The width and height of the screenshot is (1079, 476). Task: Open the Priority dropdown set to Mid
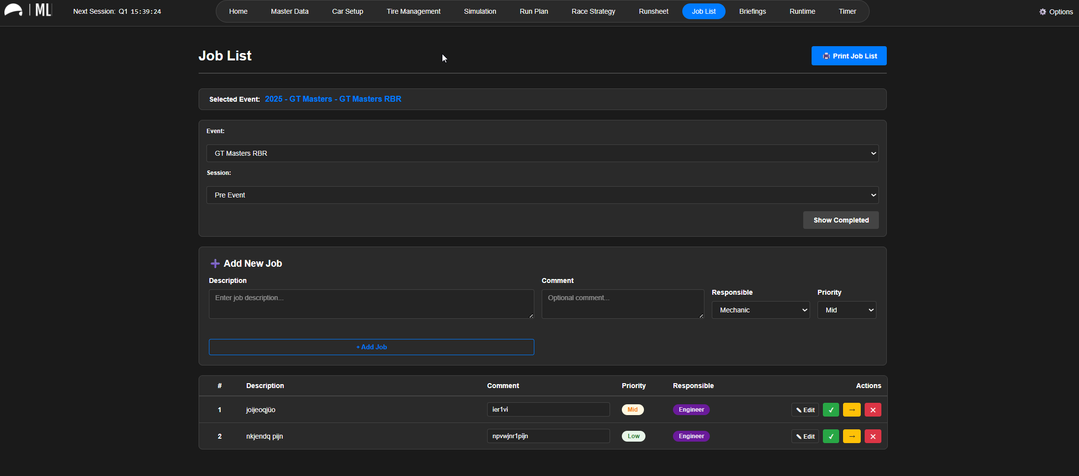point(847,310)
